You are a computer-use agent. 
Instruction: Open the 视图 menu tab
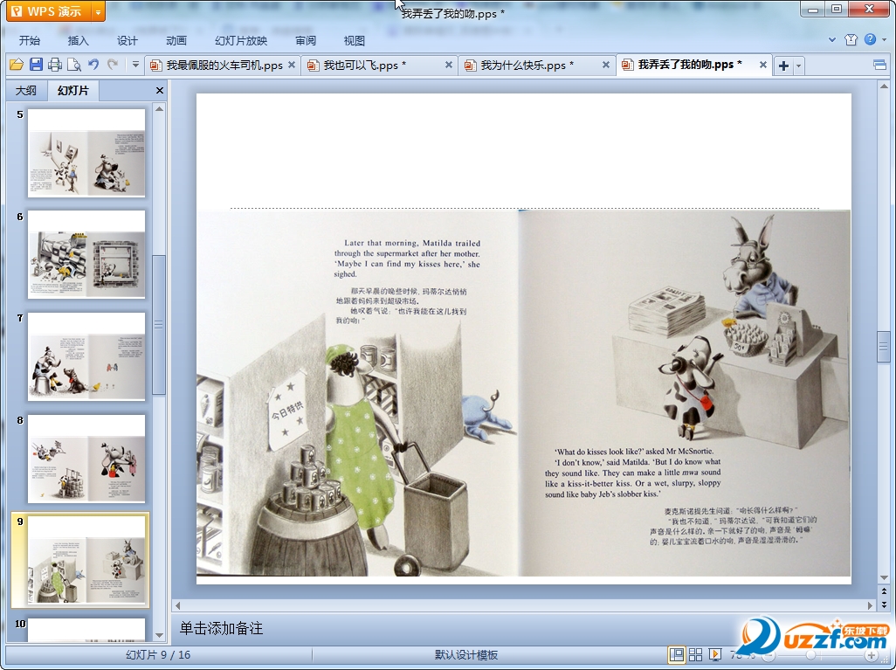[x=355, y=40]
